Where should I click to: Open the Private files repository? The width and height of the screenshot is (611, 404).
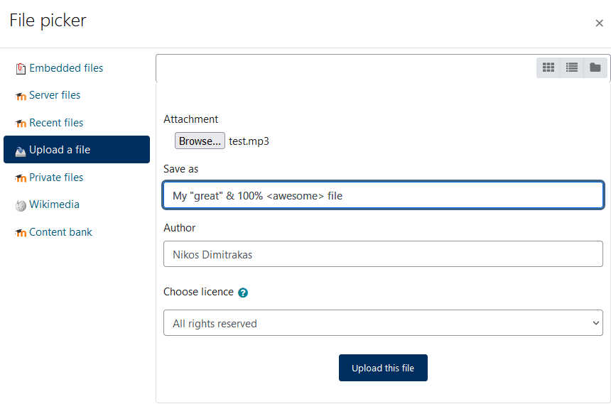pyautogui.click(x=57, y=178)
